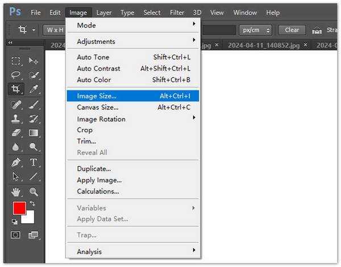Choose Calculations... menu entry

pos(132,191)
